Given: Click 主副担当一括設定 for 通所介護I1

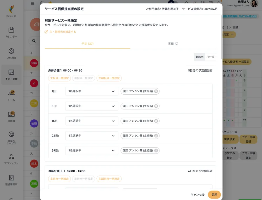Looking at the screenshot, I should click(109, 179).
